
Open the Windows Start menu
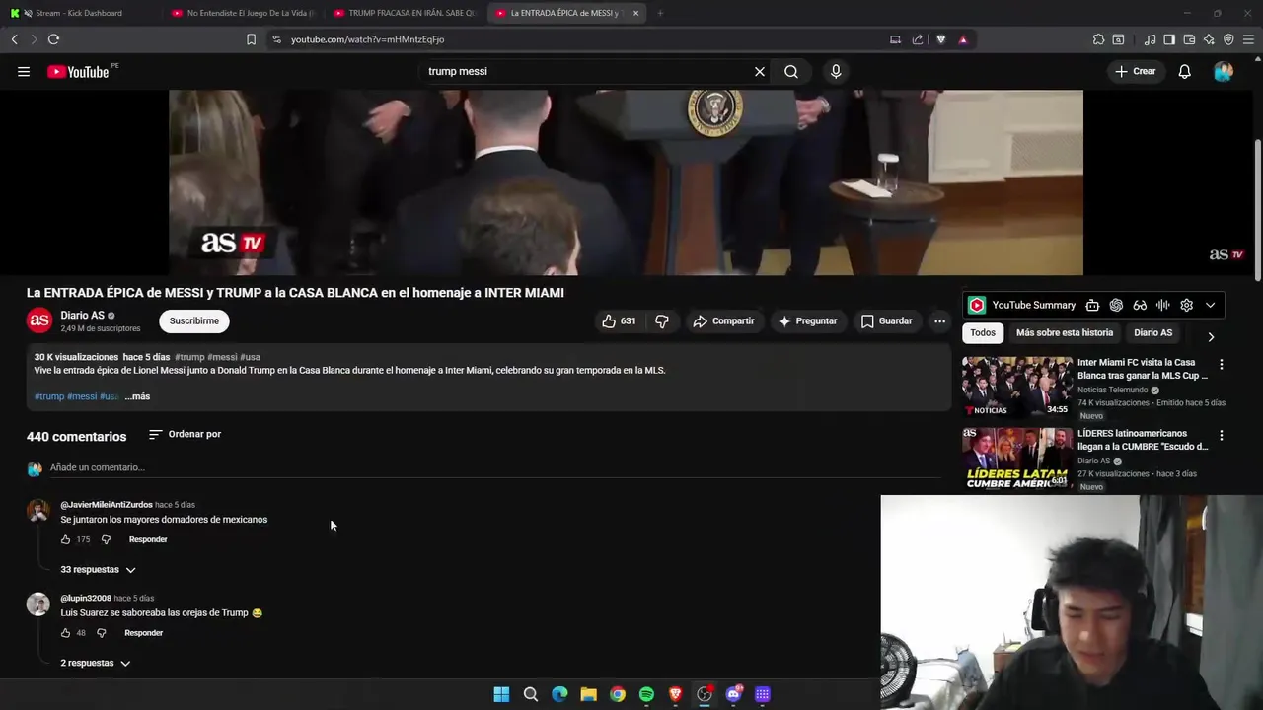click(501, 694)
